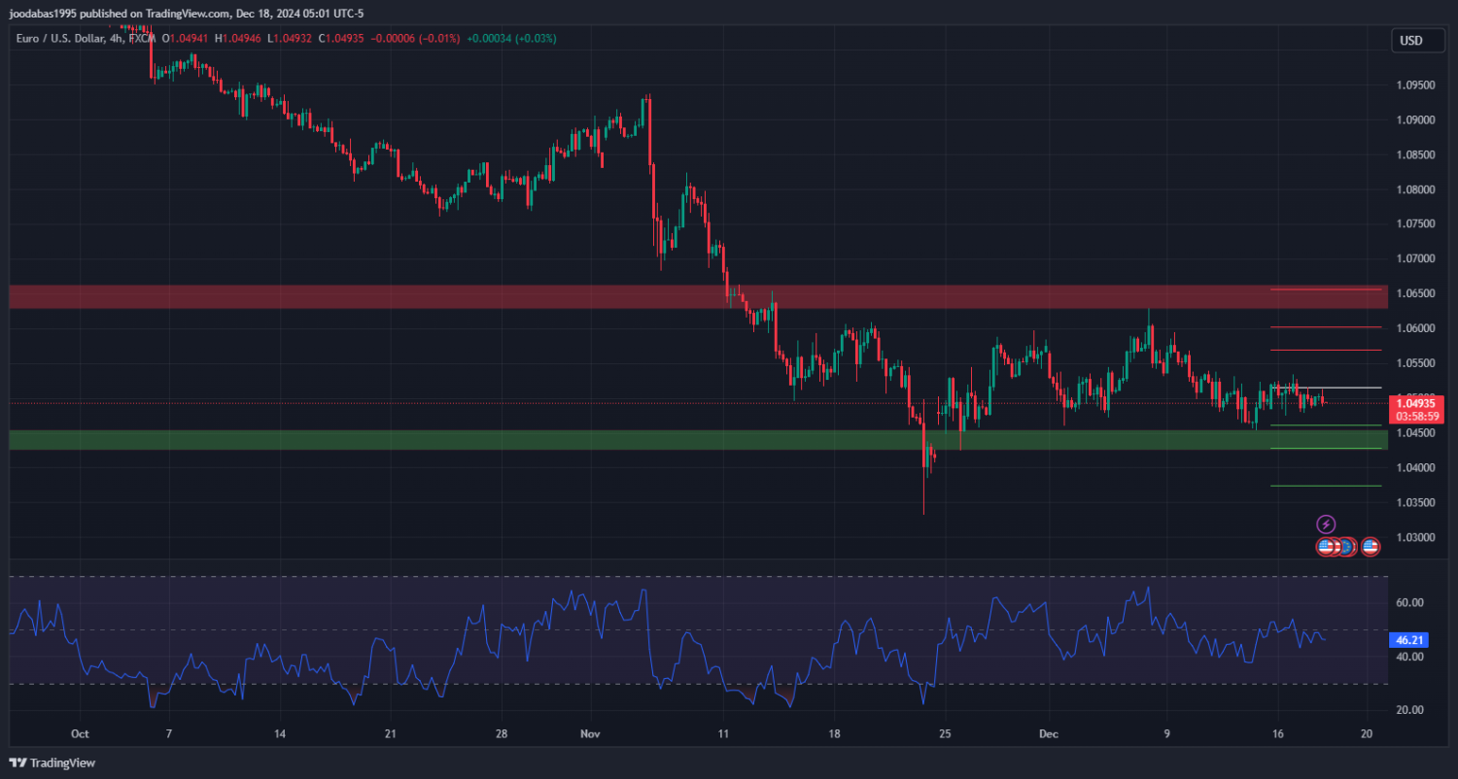
Task: Click the Oct label on the time axis
Action: (x=80, y=734)
